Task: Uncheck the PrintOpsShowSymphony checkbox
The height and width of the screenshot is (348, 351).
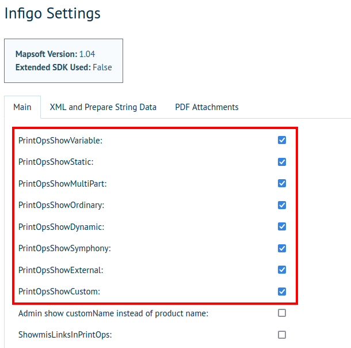Action: pos(282,248)
